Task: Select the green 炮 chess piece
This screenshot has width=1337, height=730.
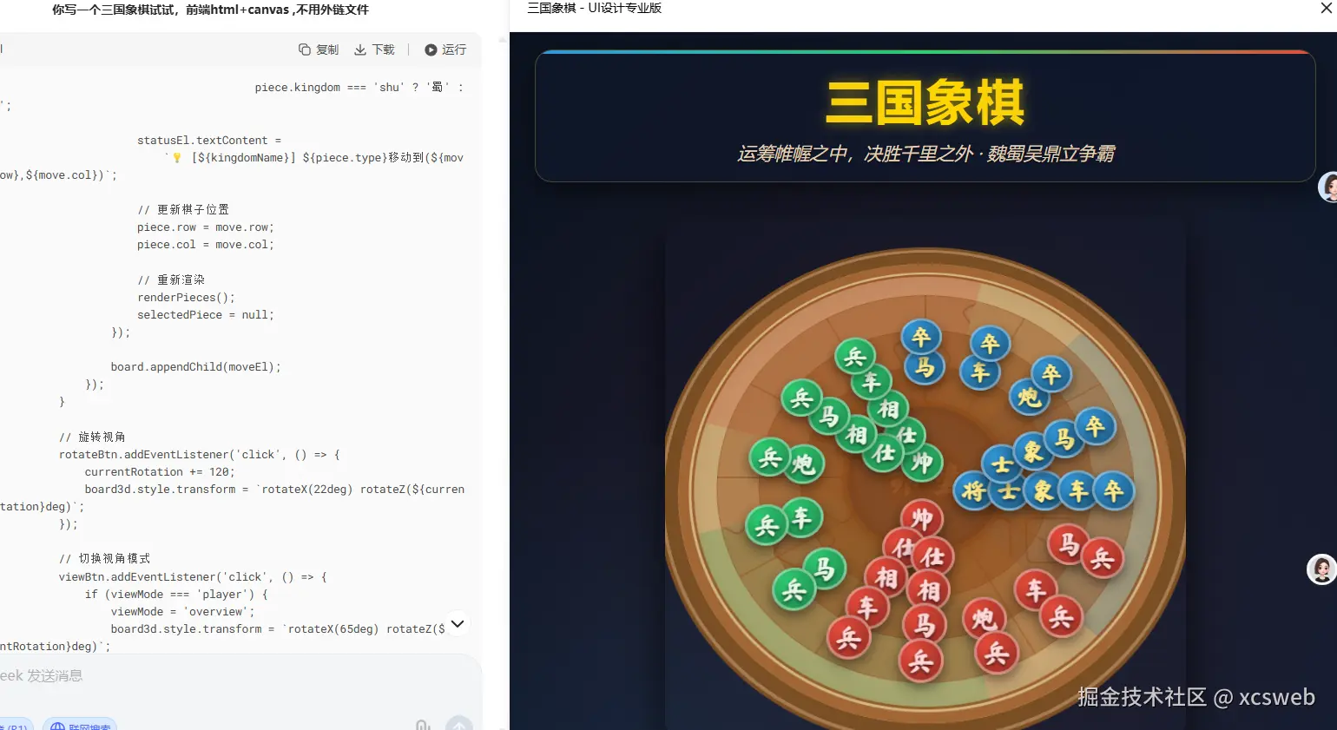Action: pos(803,464)
